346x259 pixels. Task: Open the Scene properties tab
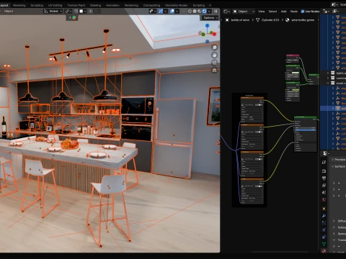324,192
